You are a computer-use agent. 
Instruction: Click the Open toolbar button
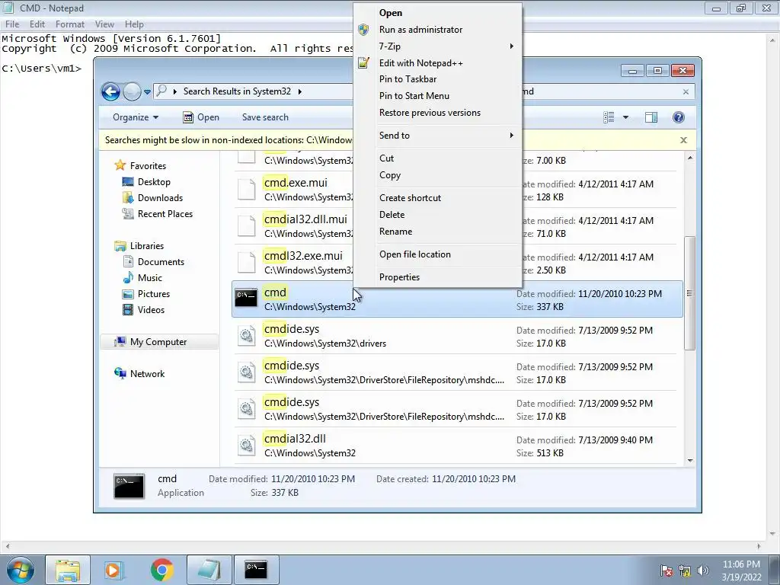click(x=201, y=117)
